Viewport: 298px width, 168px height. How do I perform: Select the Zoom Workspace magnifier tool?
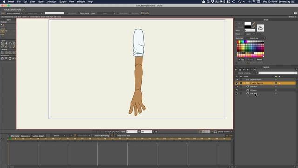[x=6, y=58]
